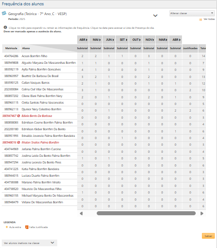Select Cilene Elani Palma Bomfim Nery
The image size is (217, 248).
coord(42,96)
